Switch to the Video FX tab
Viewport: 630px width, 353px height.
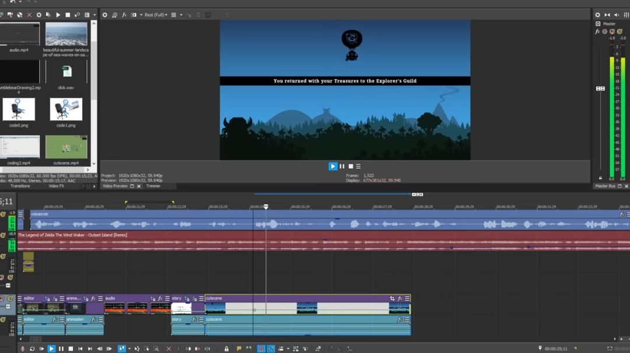pyautogui.click(x=56, y=186)
